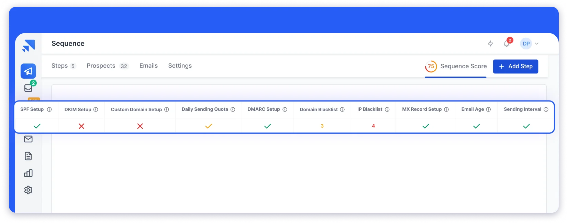Click the IP Blacklist info icon

[387, 109]
